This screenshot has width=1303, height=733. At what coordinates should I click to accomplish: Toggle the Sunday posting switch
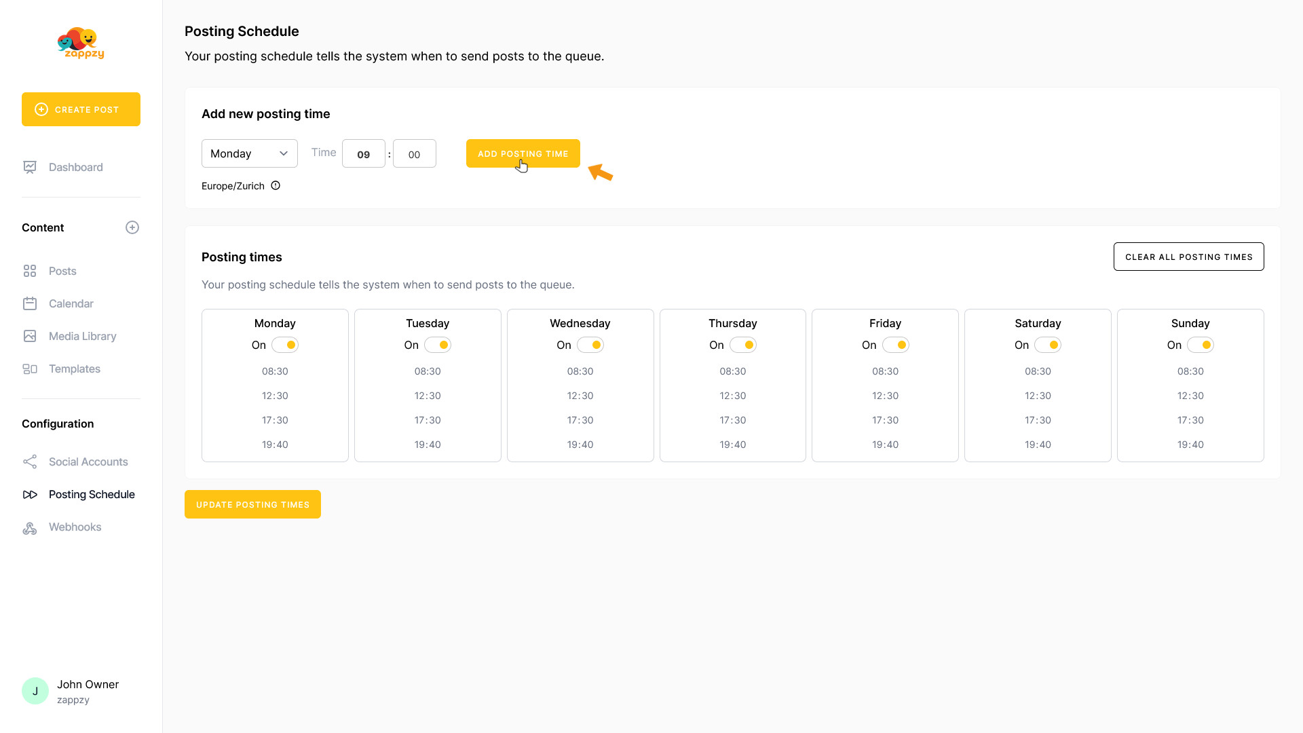point(1200,345)
